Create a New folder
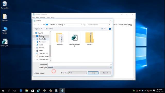The image size is (165, 93). [x=49, y=29]
